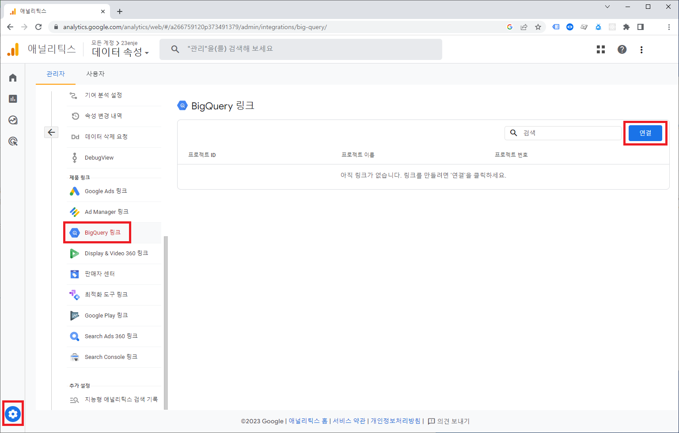Click the admin sidebar vertical scrollbar
This screenshot has height=433, width=679.
(x=166, y=323)
